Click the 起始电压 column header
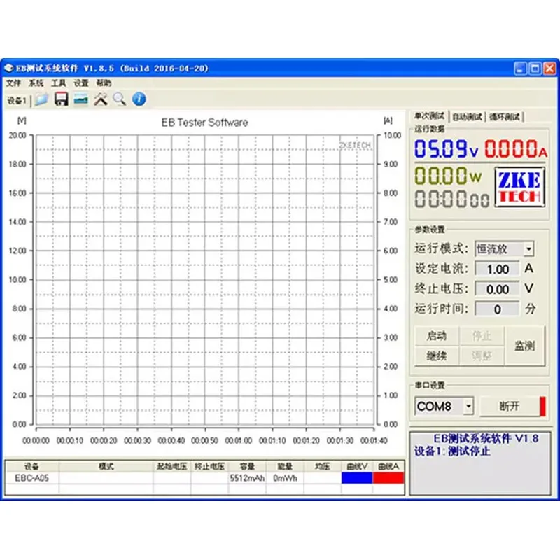The image size is (560, 560). 171,466
